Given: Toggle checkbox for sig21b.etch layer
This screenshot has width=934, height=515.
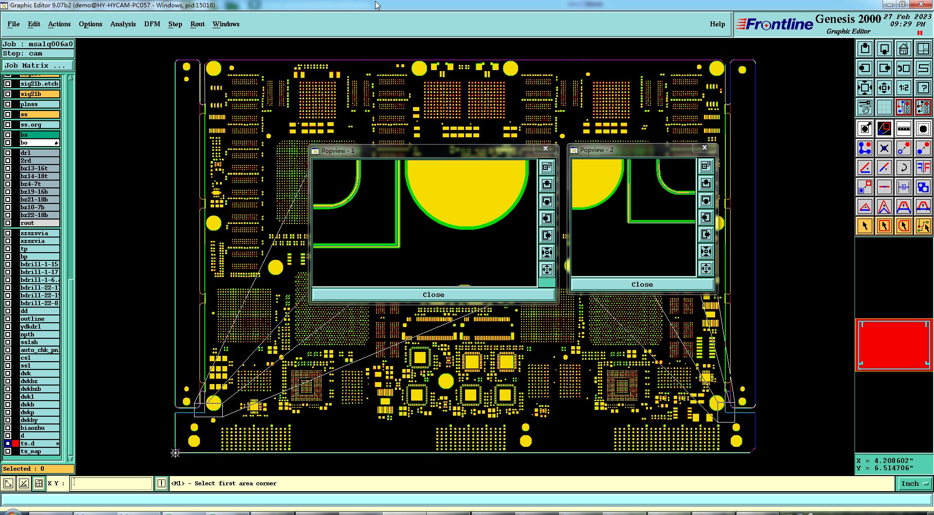Looking at the screenshot, I should pos(8,84).
